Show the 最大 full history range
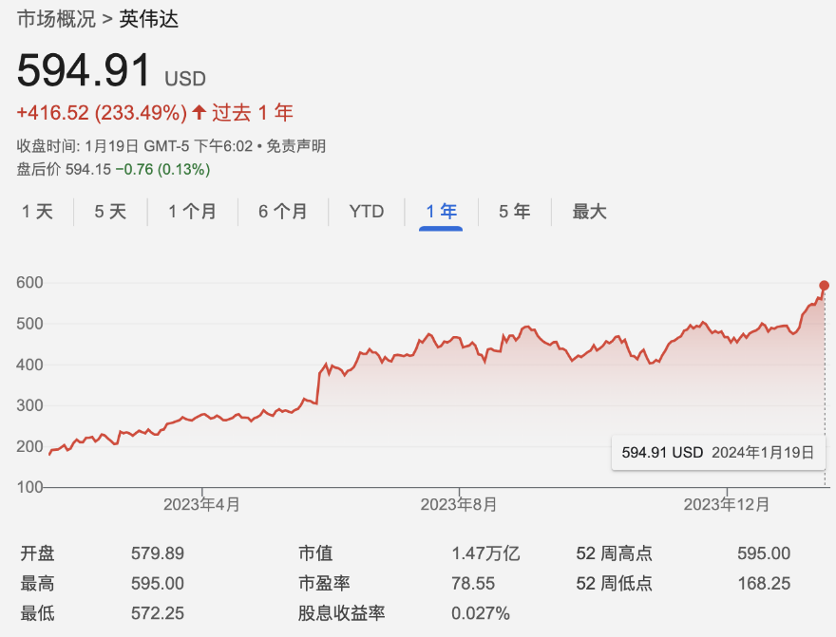 pyautogui.click(x=589, y=212)
